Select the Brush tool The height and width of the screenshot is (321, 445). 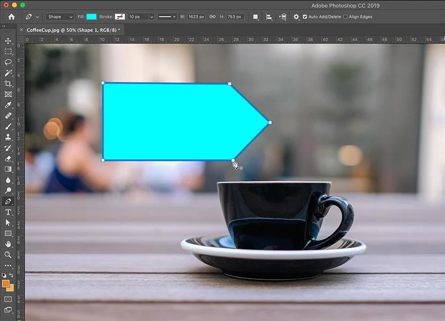point(8,126)
